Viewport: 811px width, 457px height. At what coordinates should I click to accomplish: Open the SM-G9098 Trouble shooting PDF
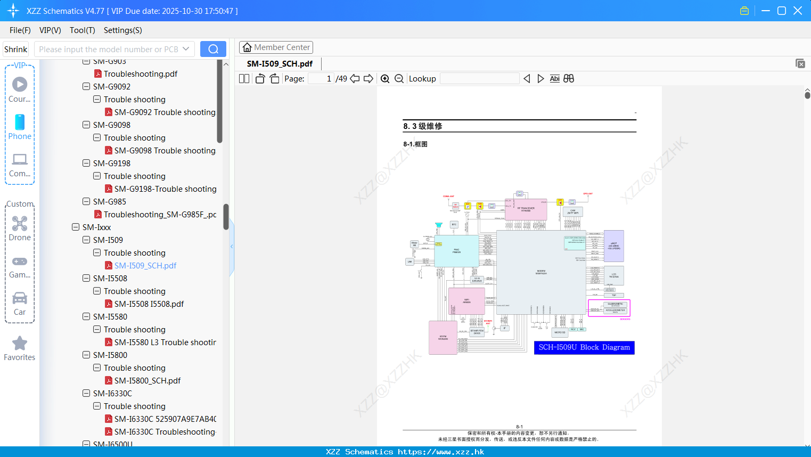point(160,150)
